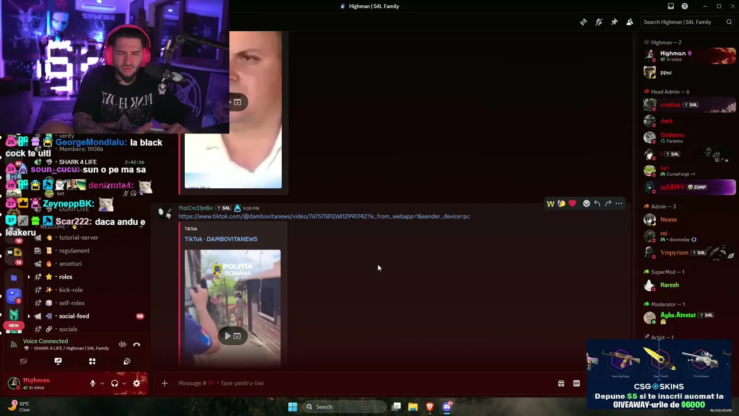Image resolution: width=739 pixels, height=416 pixels.
Task: Toggle channel notification mute bell
Action: [x=599, y=22]
